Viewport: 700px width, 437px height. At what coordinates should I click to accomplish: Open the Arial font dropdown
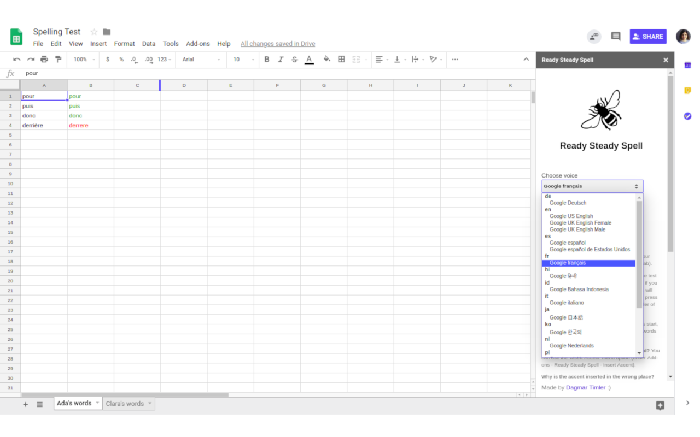201,59
